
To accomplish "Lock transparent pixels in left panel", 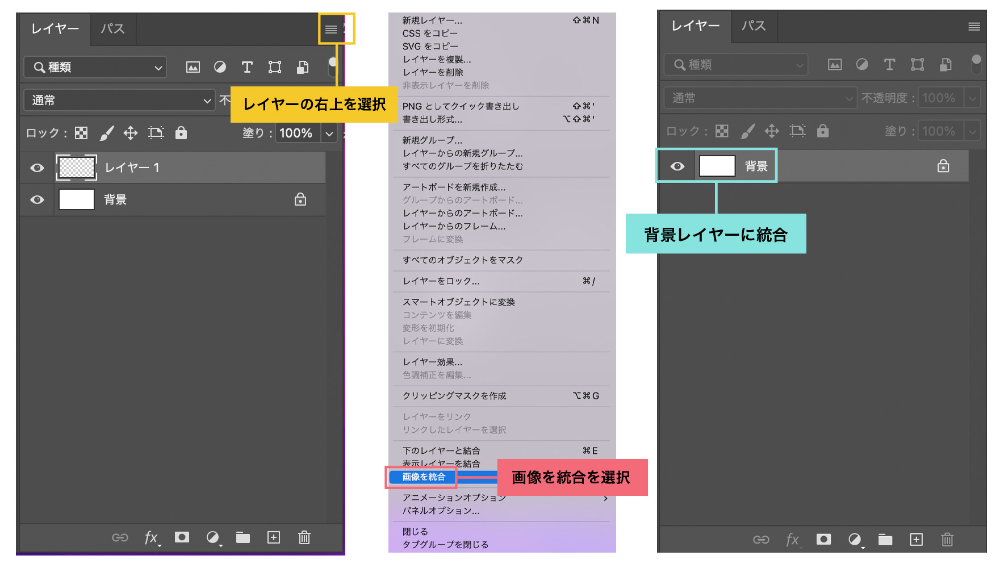I will [x=82, y=133].
